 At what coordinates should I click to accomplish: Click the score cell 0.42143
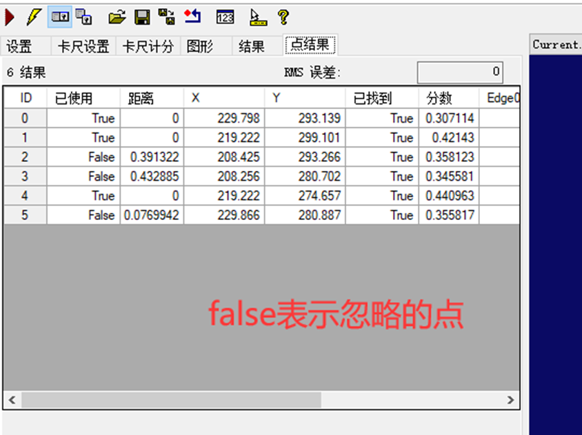pyautogui.click(x=449, y=138)
